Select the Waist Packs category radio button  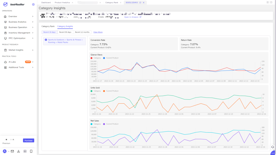(x=46, y=40)
